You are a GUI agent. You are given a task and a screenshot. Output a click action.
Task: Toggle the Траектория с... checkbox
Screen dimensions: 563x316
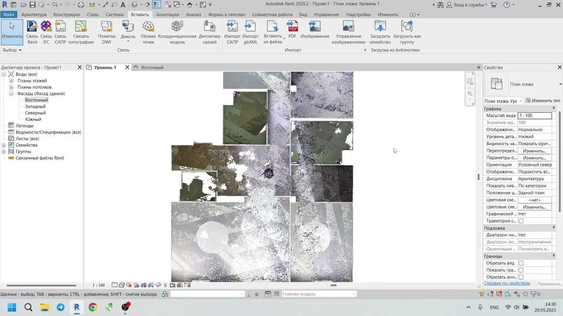[521, 221]
